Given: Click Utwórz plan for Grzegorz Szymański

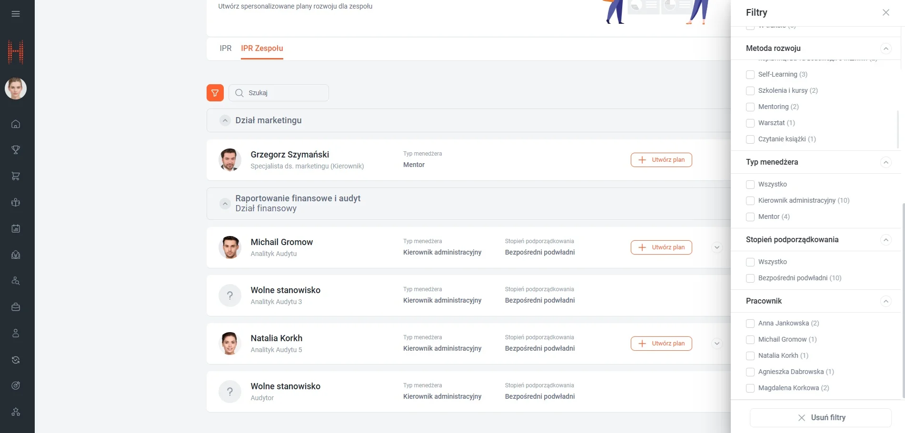Looking at the screenshot, I should pyautogui.click(x=661, y=160).
